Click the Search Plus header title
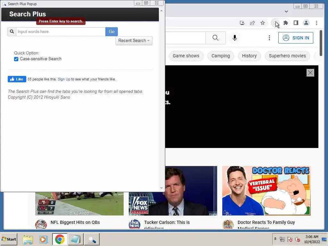Screen dimensions: 328x246 click(28, 14)
